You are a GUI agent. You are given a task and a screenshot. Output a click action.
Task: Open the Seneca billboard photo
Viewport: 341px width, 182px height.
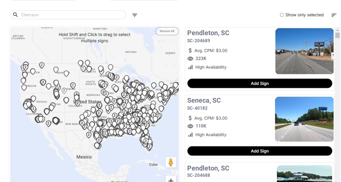[304, 119]
